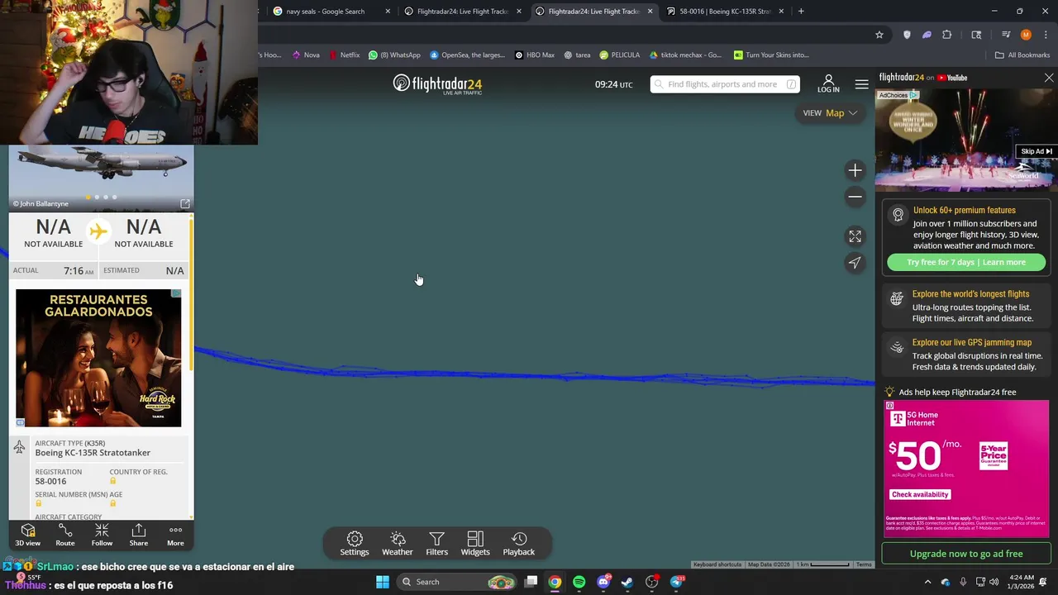This screenshot has width=1058, height=595.
Task: Click the taskbar Search box
Action: [457, 582]
